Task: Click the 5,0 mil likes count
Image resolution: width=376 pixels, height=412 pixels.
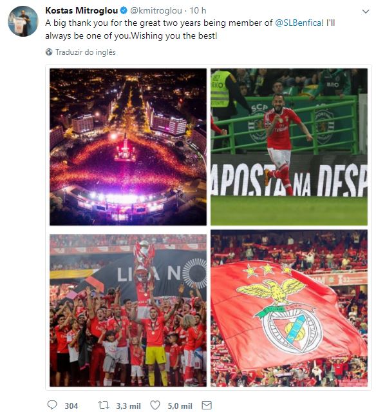Action: click(x=180, y=406)
